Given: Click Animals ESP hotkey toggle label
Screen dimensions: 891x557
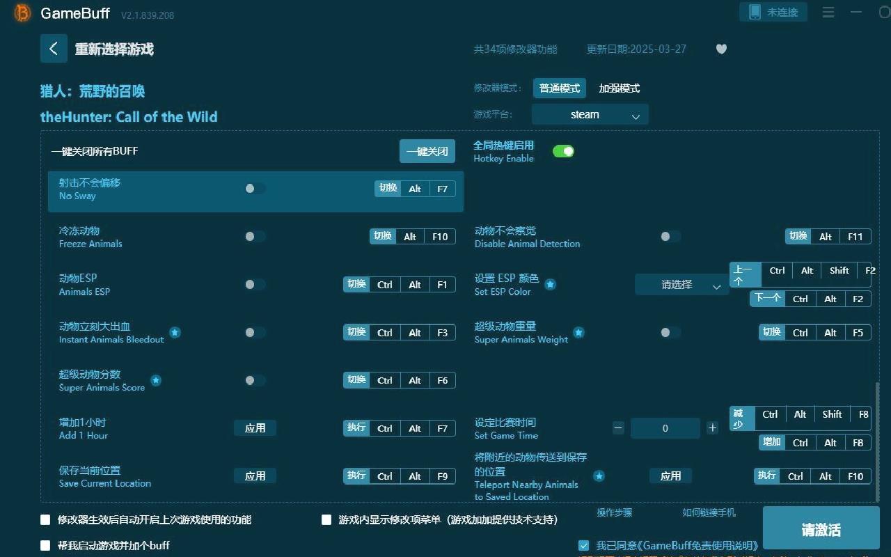Looking at the screenshot, I should pyautogui.click(x=356, y=284).
